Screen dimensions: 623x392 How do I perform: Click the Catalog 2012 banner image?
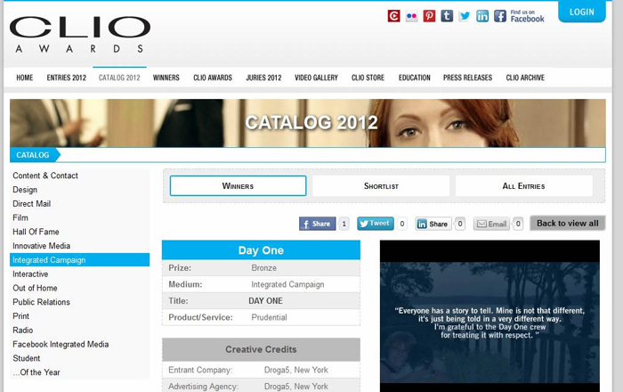(x=308, y=123)
